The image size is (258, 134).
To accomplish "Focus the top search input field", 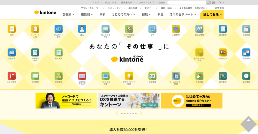I will pos(187,3).
